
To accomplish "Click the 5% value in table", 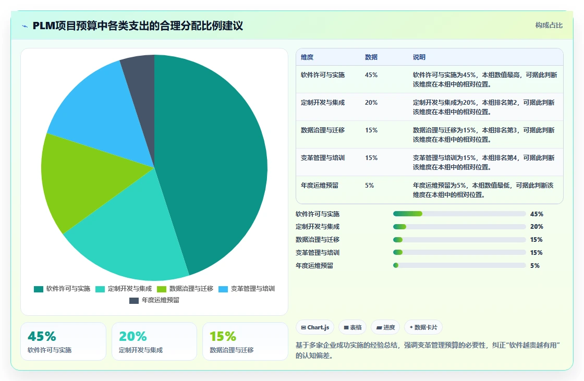I will (x=370, y=185).
